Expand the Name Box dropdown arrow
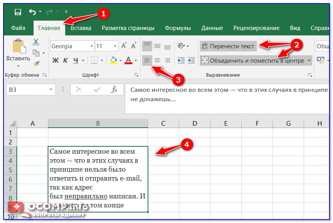This screenshot has height=223, width=333. pyautogui.click(x=51, y=90)
